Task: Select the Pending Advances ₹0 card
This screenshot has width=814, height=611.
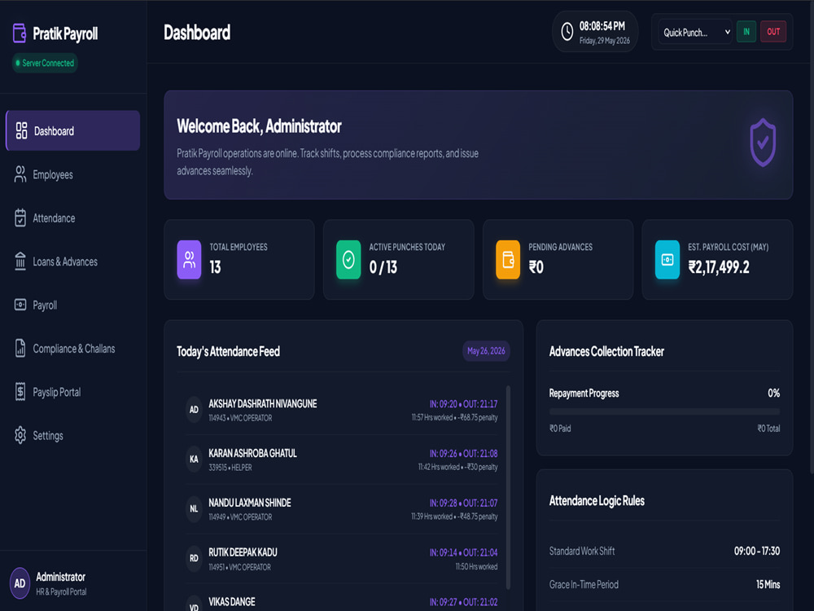Action: click(x=558, y=260)
